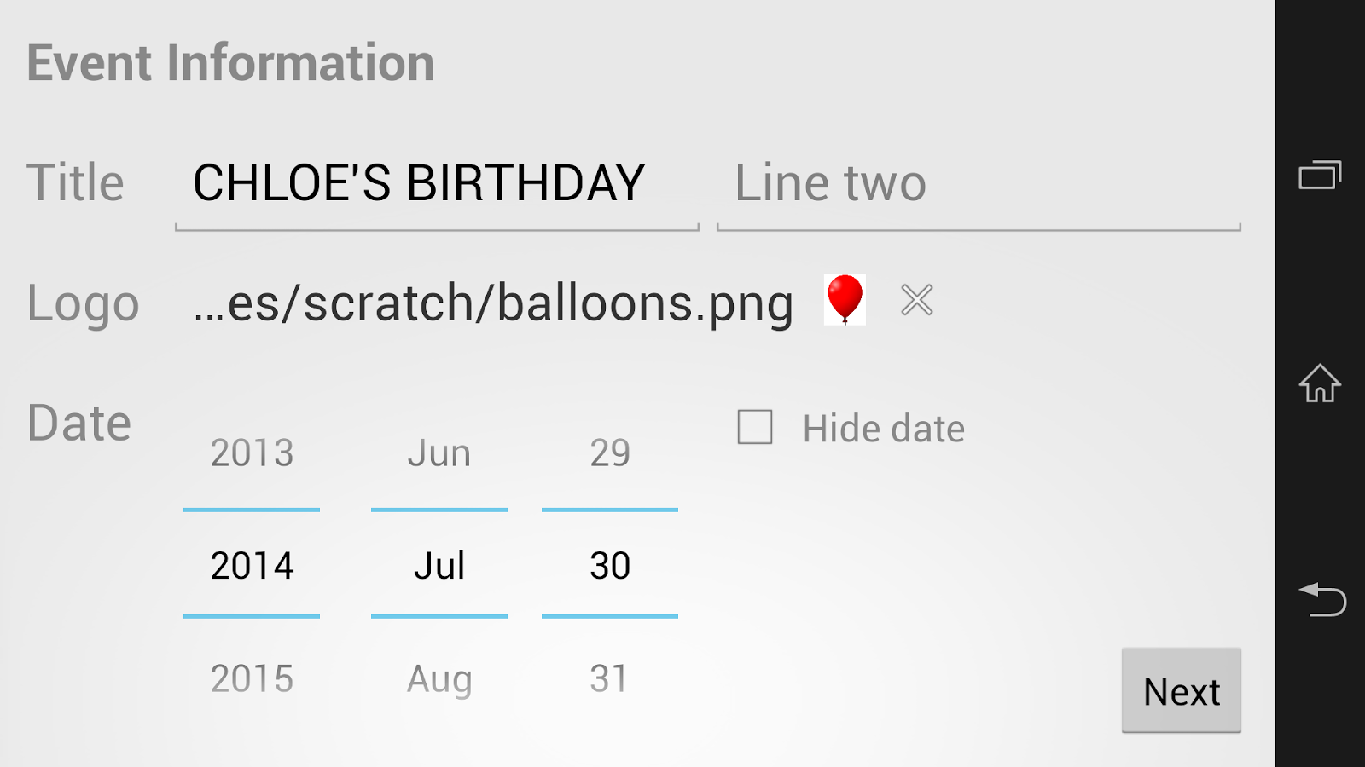Select next day 31 in the date picker
Viewport: 1365px width, 767px height.
(x=609, y=679)
